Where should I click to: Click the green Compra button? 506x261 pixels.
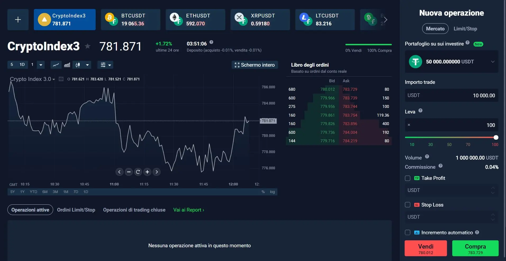pos(475,248)
